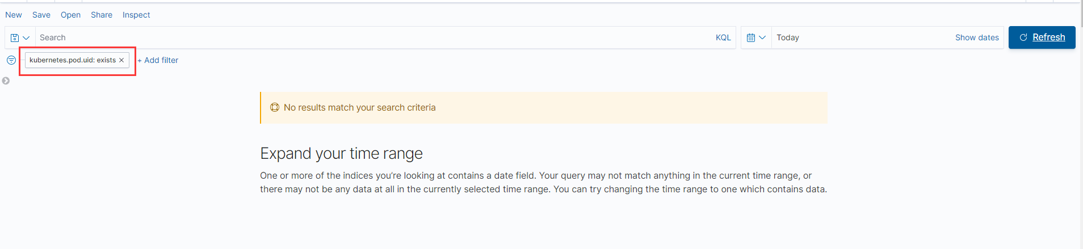Expand the chevron beside the saved query icon
Screen dimensions: 1083x249
[26, 38]
